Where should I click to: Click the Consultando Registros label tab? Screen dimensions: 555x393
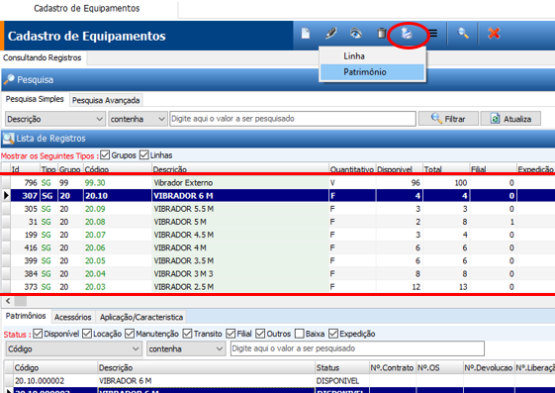tap(43, 57)
